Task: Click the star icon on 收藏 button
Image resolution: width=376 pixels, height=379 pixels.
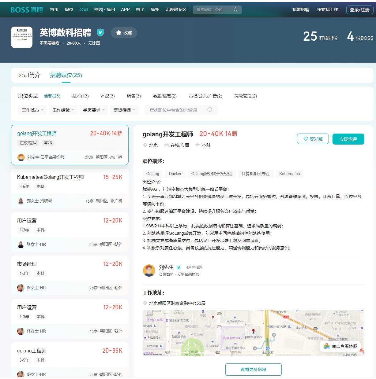Action: tap(119, 33)
